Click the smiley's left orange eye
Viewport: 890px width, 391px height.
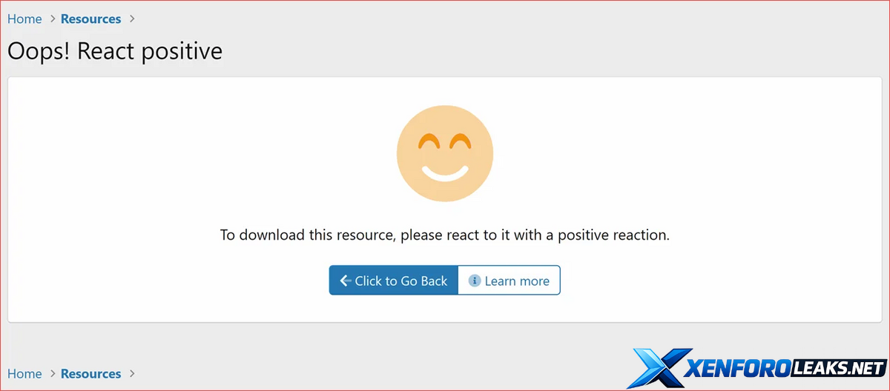(429, 142)
